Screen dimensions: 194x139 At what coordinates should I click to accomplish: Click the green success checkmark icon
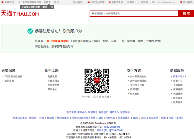pos(30,31)
